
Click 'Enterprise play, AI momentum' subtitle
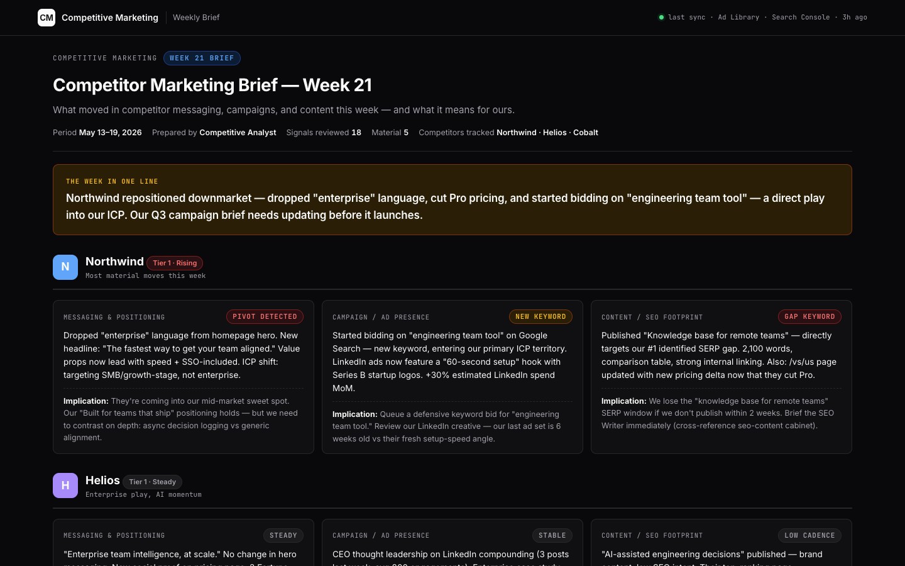coord(143,495)
